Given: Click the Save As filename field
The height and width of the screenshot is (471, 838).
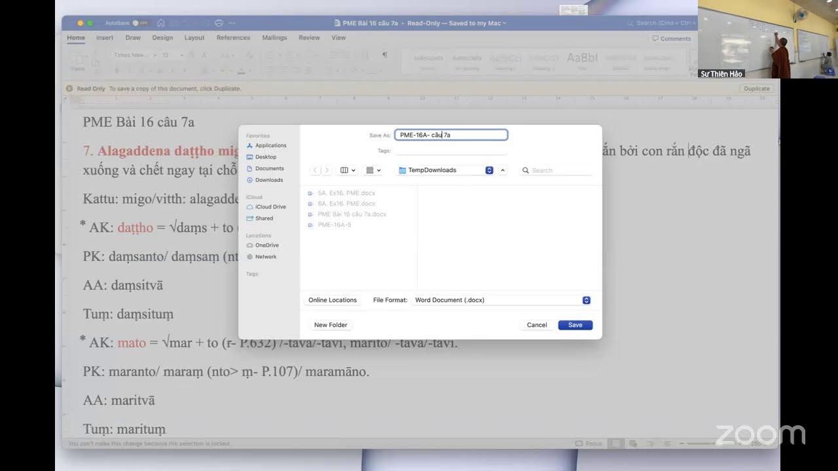Looking at the screenshot, I should pos(450,135).
